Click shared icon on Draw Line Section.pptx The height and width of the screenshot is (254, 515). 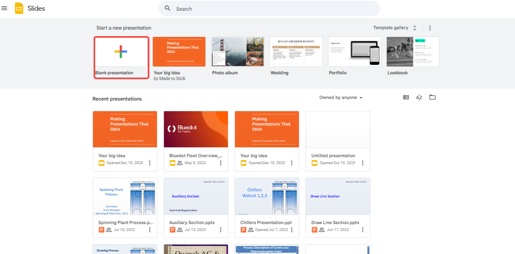click(322, 230)
